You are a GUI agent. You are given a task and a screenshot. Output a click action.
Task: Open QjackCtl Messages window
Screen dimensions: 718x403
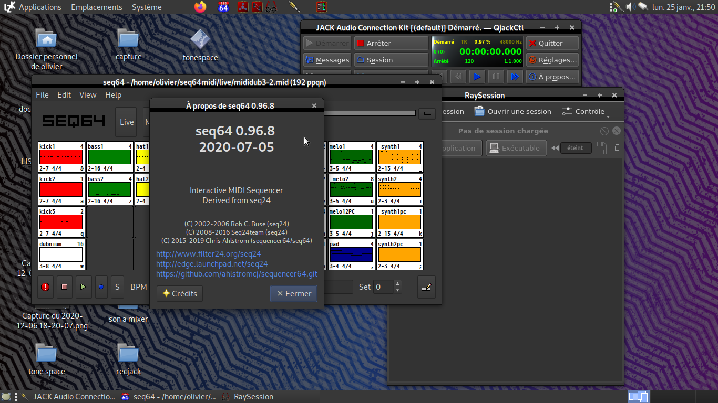click(327, 60)
